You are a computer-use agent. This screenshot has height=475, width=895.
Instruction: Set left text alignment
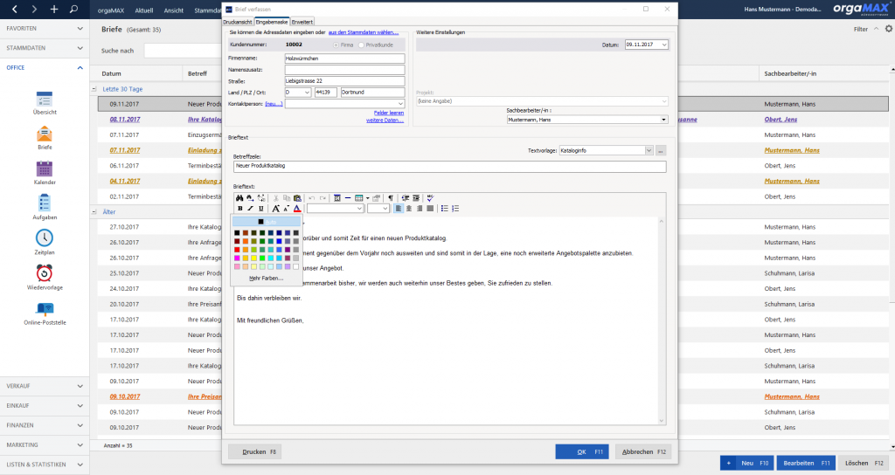tap(399, 208)
